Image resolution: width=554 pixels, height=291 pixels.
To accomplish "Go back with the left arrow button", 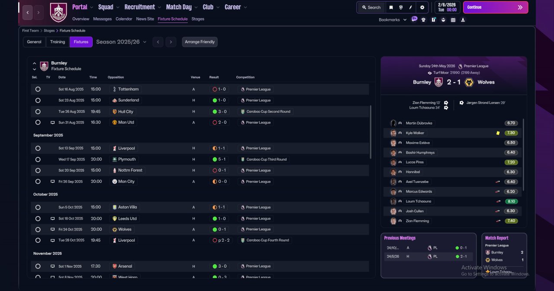I will (x=28, y=13).
